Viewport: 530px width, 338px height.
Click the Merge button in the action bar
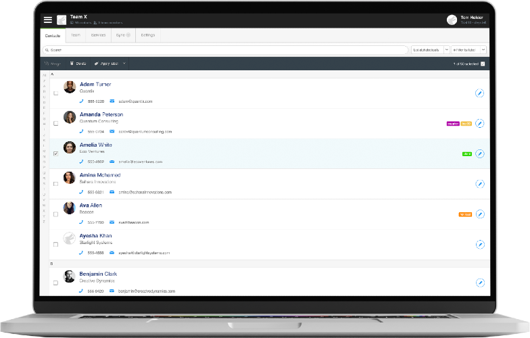pos(53,64)
